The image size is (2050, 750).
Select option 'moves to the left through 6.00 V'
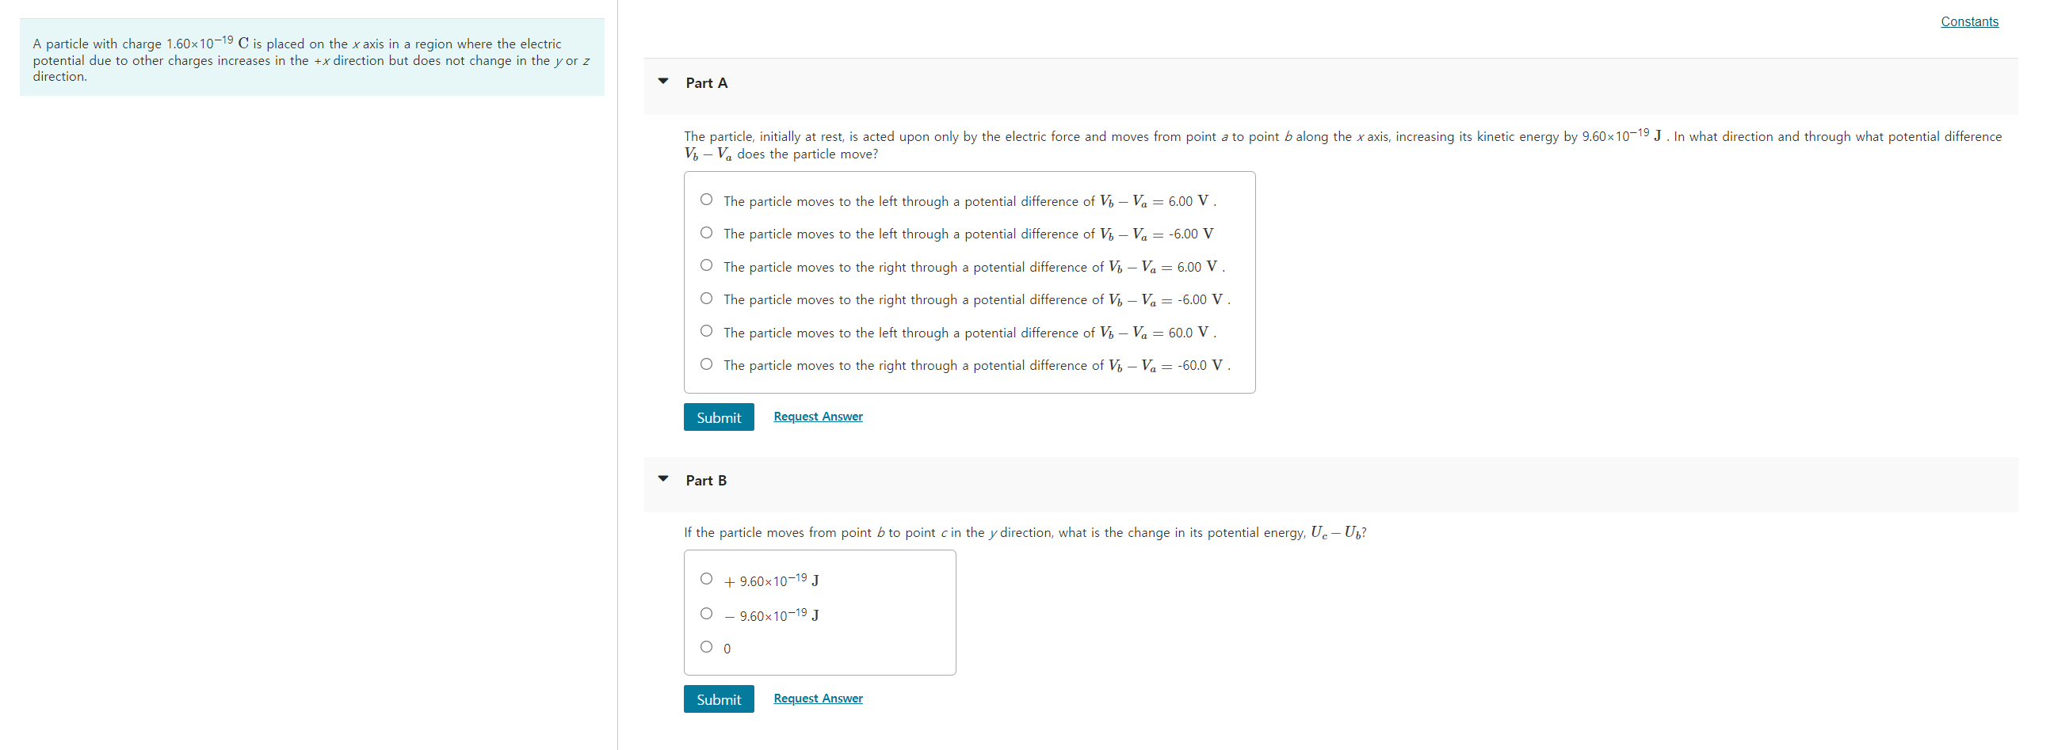click(x=705, y=200)
